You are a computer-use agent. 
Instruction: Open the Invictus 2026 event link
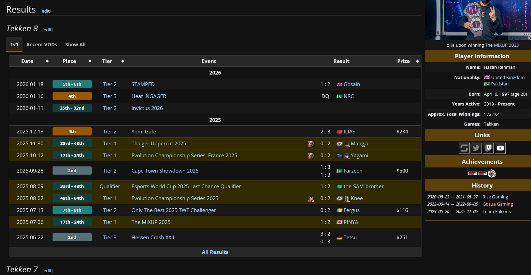click(147, 108)
